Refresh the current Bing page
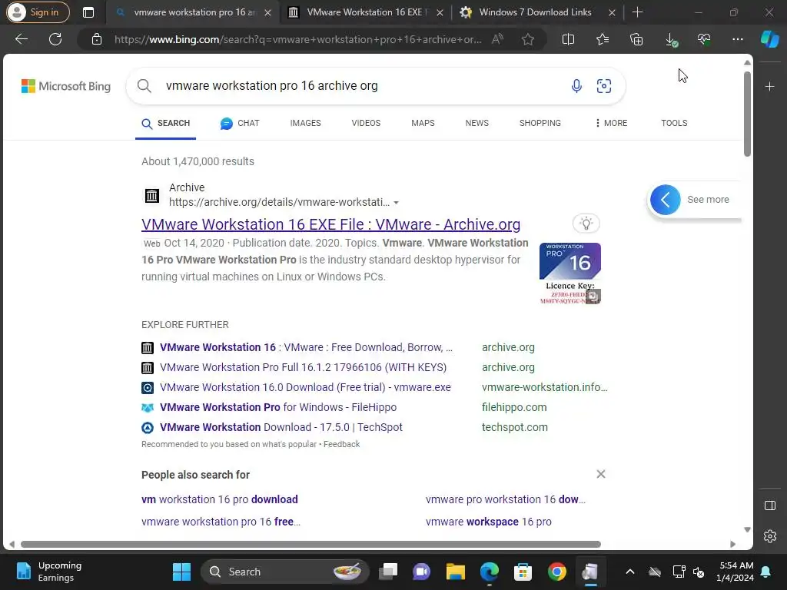 tap(55, 39)
